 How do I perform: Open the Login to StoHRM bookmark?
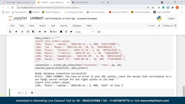(x=162, y=12)
